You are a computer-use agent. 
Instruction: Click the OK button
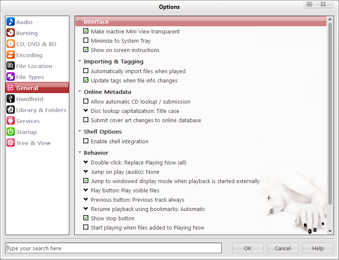(x=248, y=248)
